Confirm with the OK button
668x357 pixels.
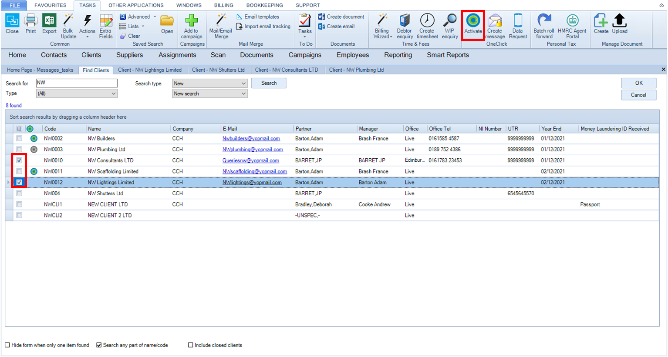[x=639, y=83]
